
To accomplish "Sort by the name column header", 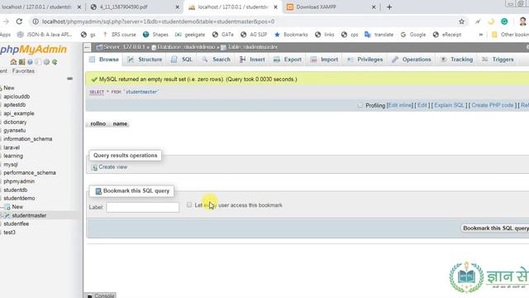I will point(120,123).
